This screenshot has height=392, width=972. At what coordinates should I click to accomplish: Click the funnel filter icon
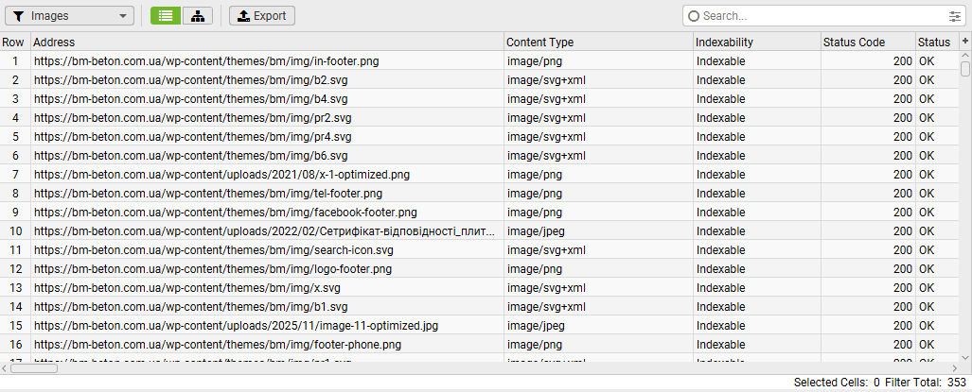click(19, 16)
